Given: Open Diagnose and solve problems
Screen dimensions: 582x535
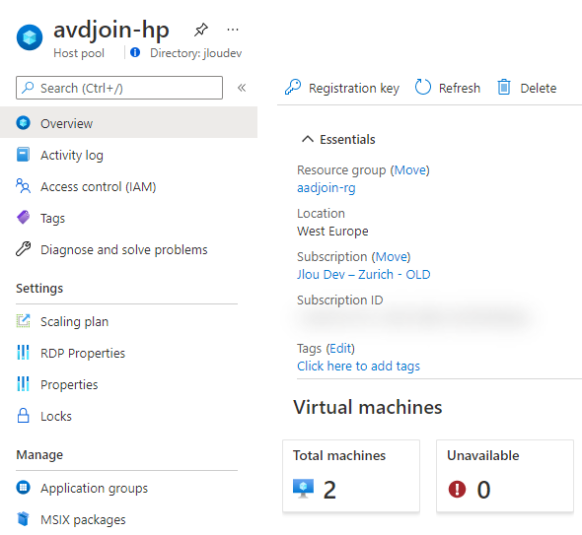Looking at the screenshot, I should pyautogui.click(x=124, y=249).
